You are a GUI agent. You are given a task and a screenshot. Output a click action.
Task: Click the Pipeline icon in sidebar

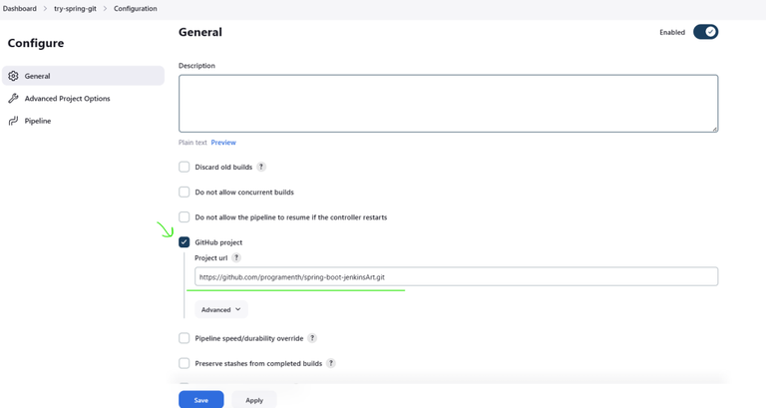point(13,121)
